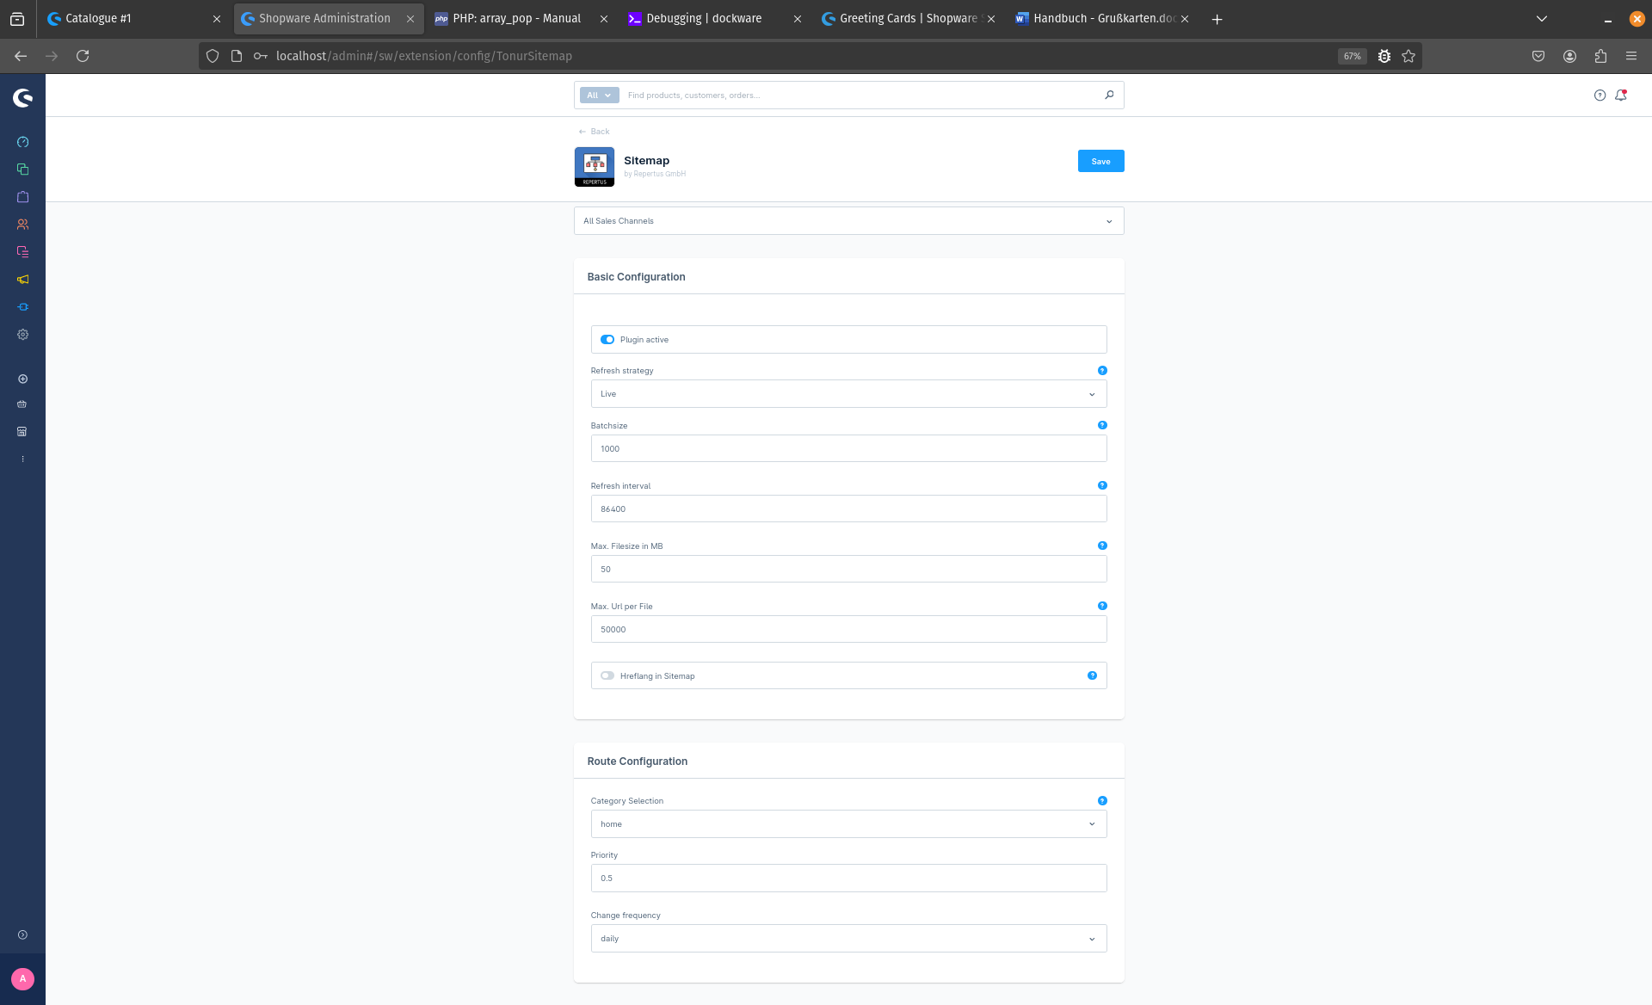Collapse the sidebar using the bottom arrow icon
1652x1005 pixels.
click(x=22, y=934)
